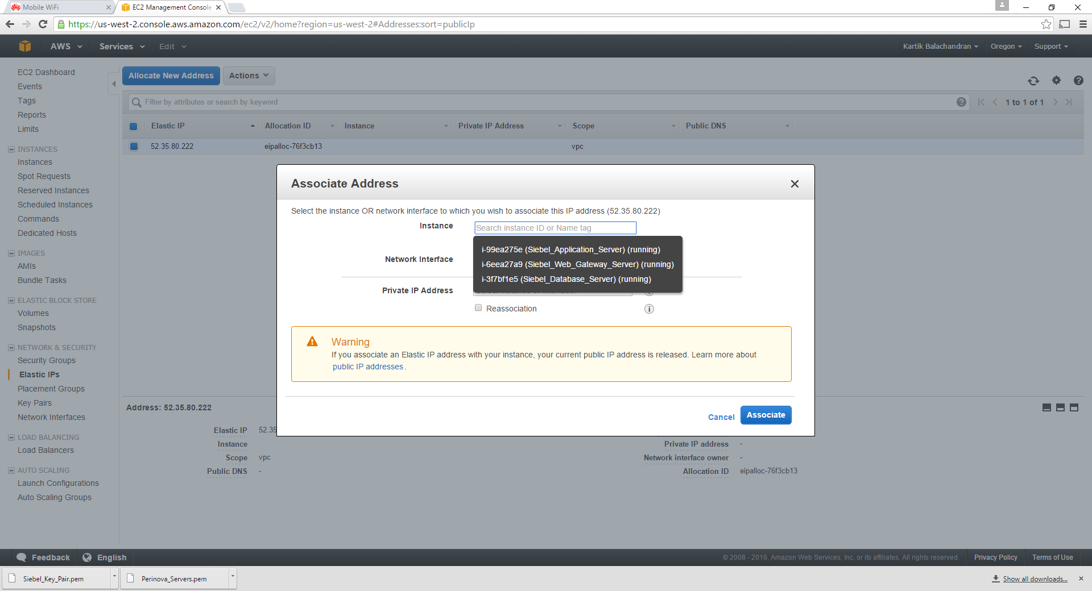Select Siebel_Database_Server instance option
Viewport: 1092px width, 591px height.
click(566, 279)
